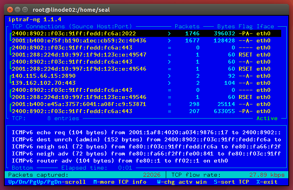Click the connection row ending in :53871
This screenshot has height=190, width=293.
point(79,104)
